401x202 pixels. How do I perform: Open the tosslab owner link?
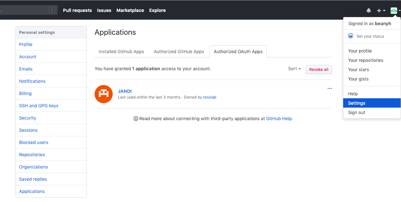210,97
